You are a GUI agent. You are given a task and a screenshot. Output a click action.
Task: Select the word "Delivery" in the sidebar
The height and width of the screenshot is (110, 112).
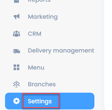40,51
